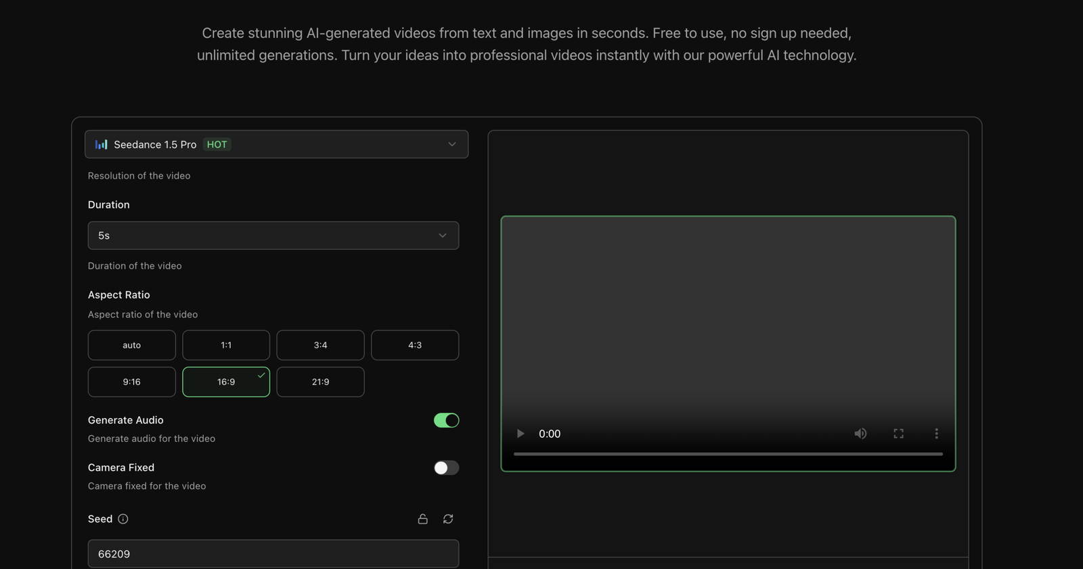
Task: Click the Generate Audio label
Action: (126, 420)
